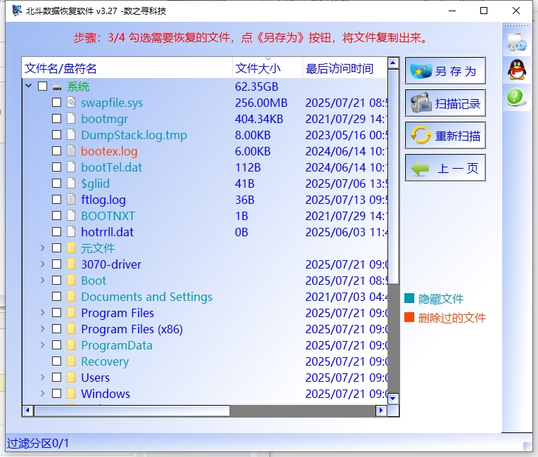Image resolution: width=538 pixels, height=457 pixels.
Task: Click the BOOTNXT file icon
Action: (x=71, y=215)
